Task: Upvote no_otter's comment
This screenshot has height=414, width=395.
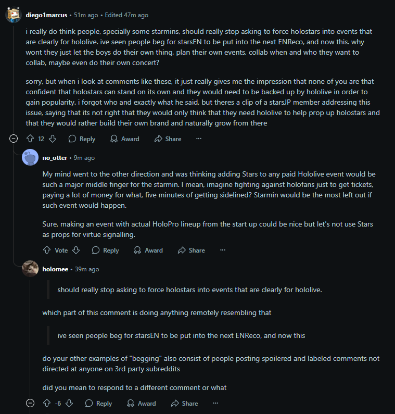Action: coord(47,250)
